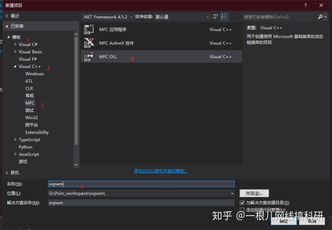Select the ATL category
Image resolution: width=332 pixels, height=230 pixels.
coord(29,81)
